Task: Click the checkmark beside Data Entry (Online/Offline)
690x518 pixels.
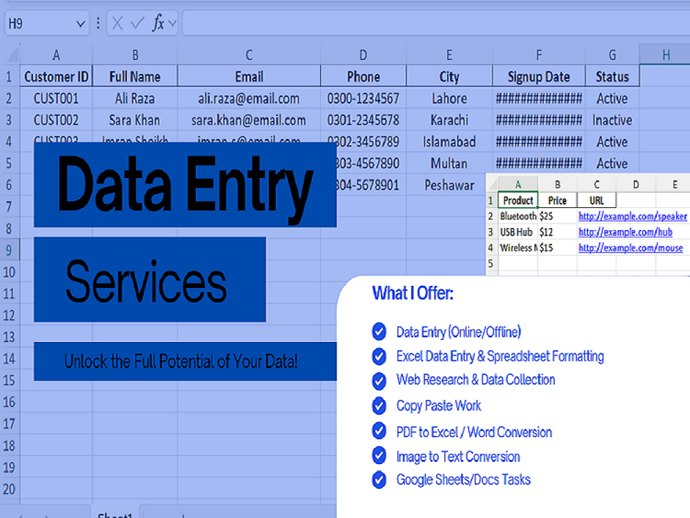Action: 379,332
